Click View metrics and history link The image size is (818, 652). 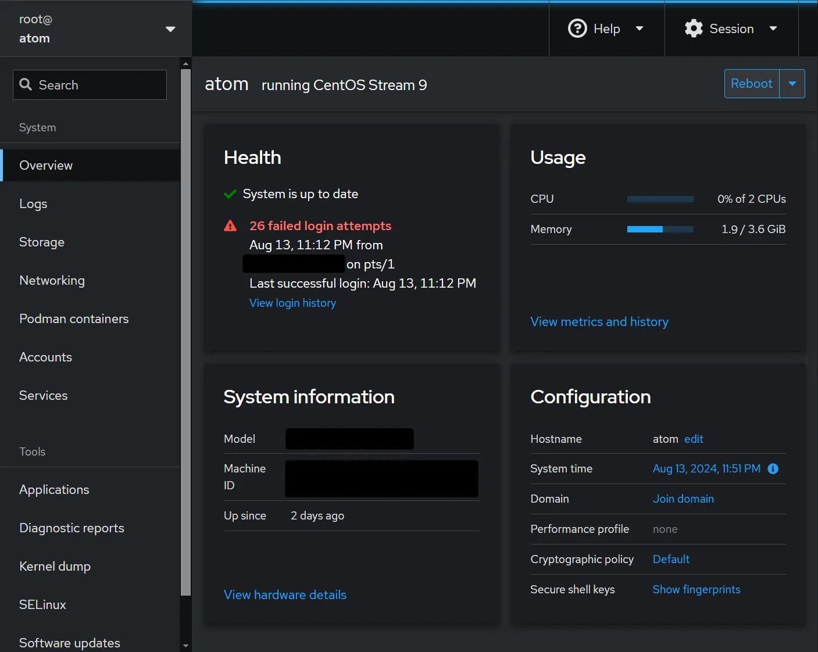pos(599,322)
